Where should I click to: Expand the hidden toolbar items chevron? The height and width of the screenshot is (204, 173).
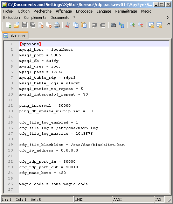tap(168, 24)
